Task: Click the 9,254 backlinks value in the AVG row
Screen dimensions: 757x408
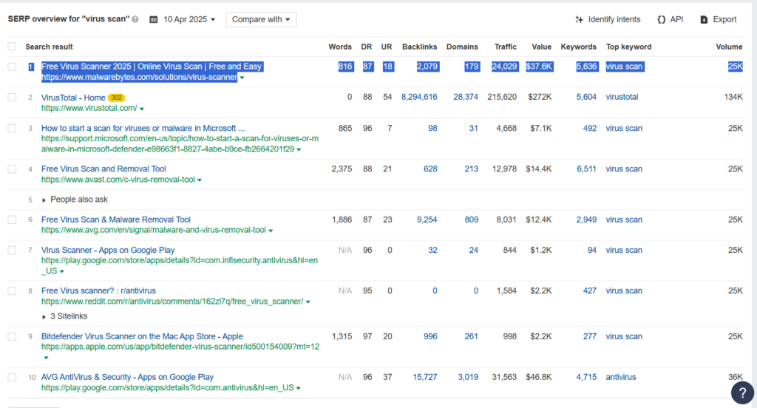Action: (427, 220)
